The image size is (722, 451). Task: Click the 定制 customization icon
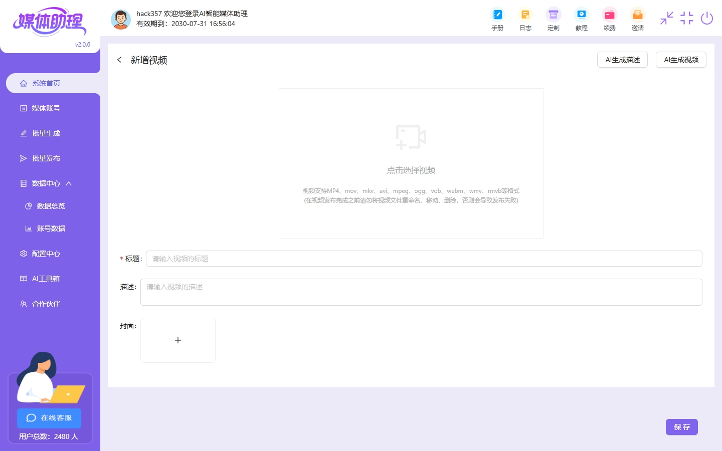(553, 19)
